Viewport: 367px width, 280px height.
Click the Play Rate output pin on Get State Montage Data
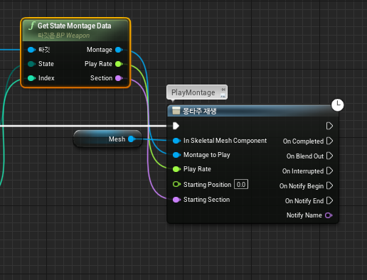point(119,64)
